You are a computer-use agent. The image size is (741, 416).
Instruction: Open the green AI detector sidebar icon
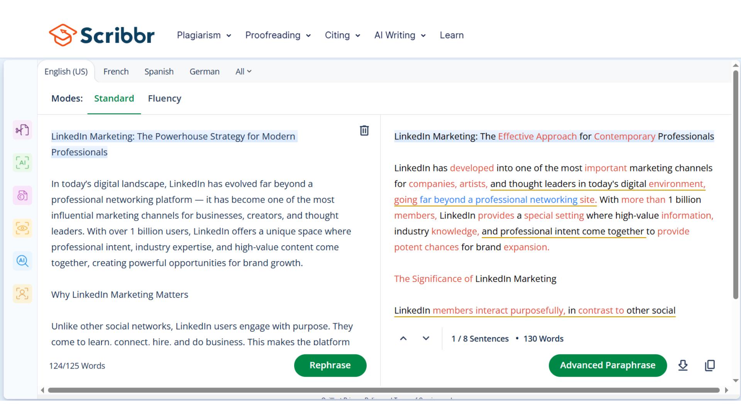[22, 163]
